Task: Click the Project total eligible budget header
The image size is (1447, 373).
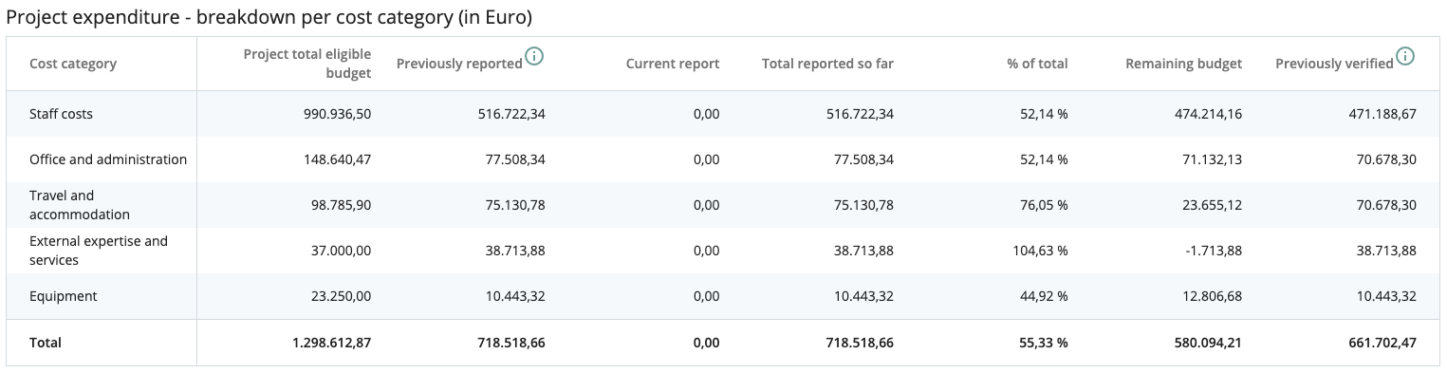Action: [x=307, y=64]
